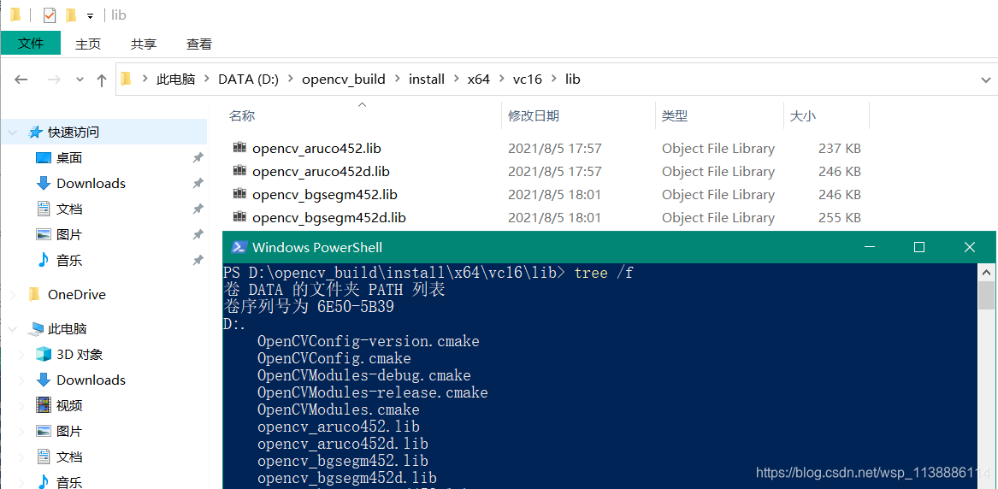Sort files by 修改日期 column

pyautogui.click(x=534, y=115)
